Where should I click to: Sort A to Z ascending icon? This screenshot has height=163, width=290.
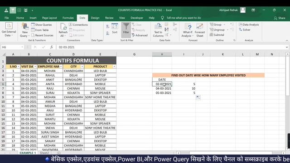tap(108, 26)
